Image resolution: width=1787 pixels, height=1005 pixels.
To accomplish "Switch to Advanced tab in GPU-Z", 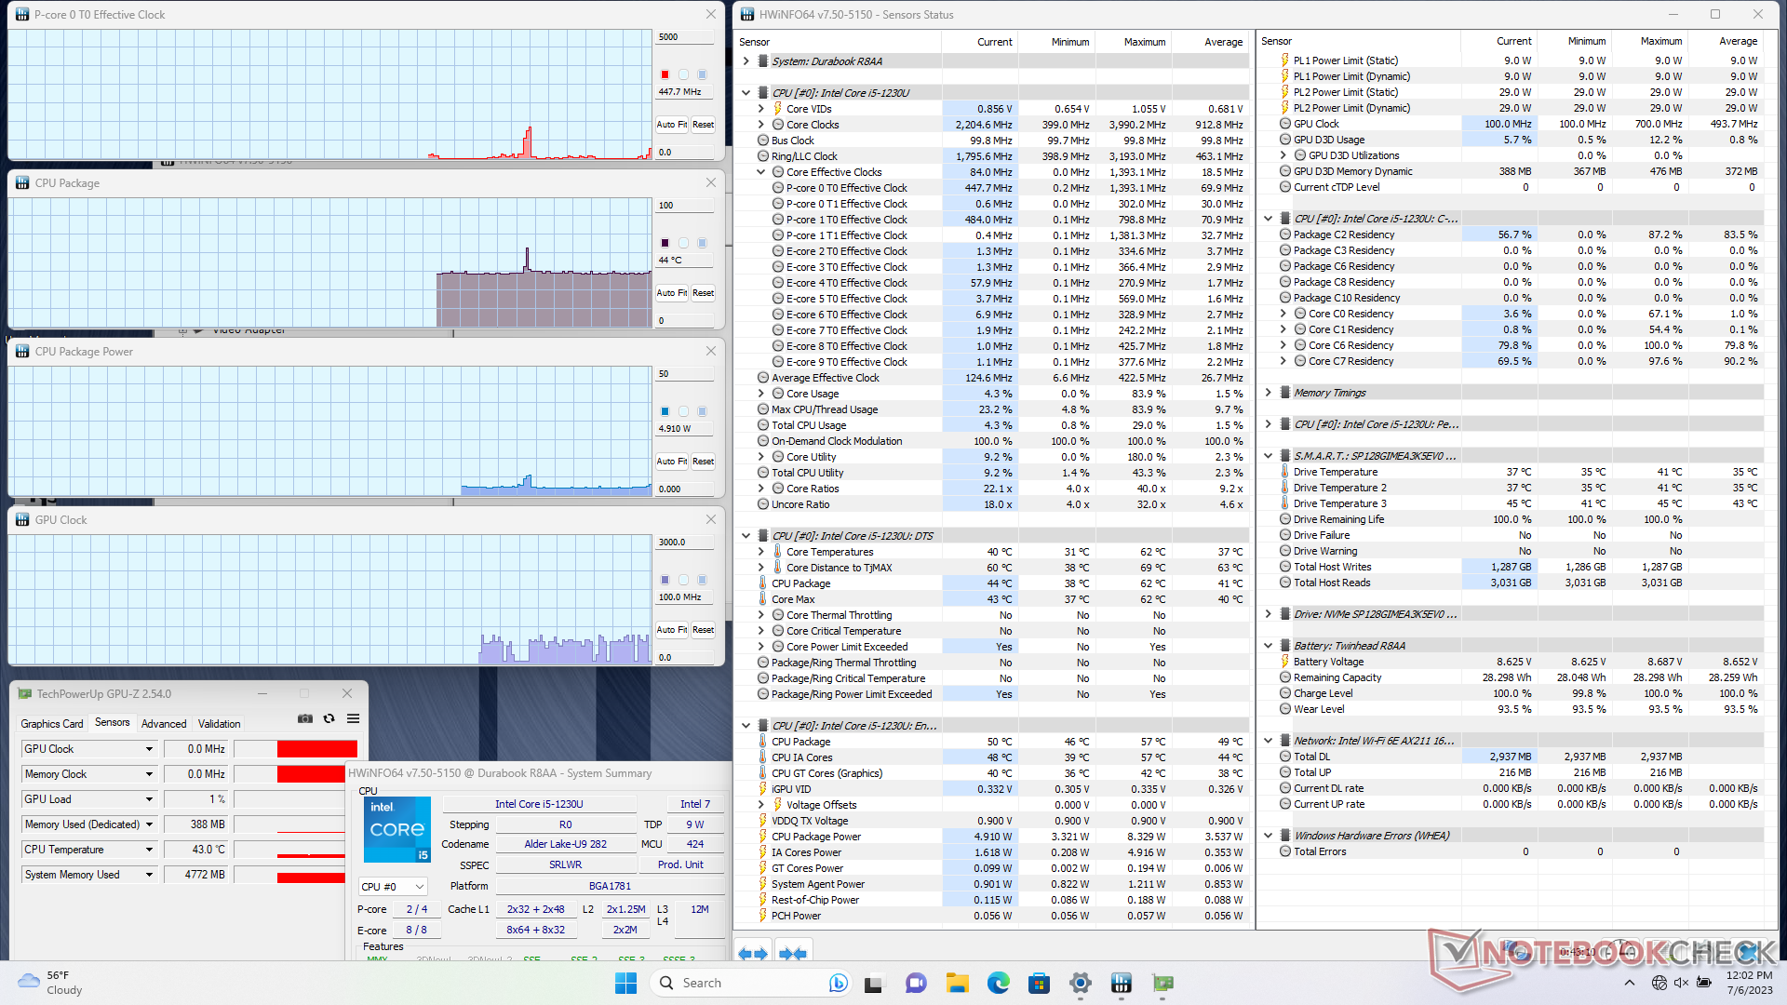I will click(x=164, y=723).
